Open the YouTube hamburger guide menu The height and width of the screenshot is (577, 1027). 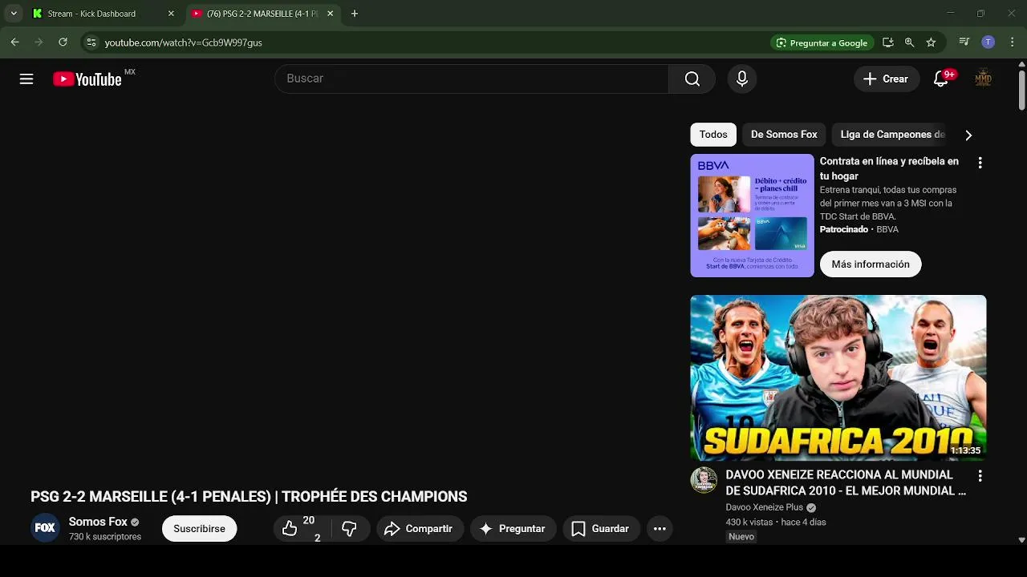click(x=26, y=79)
